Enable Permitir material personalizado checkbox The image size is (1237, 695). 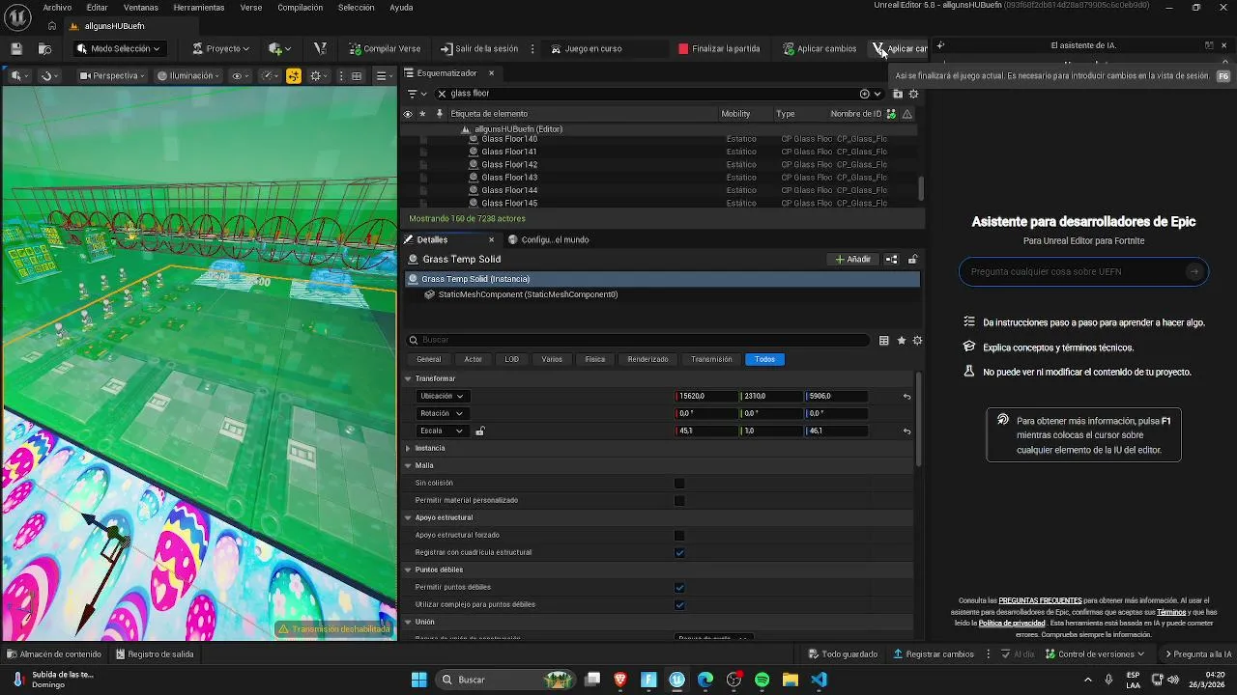click(679, 501)
